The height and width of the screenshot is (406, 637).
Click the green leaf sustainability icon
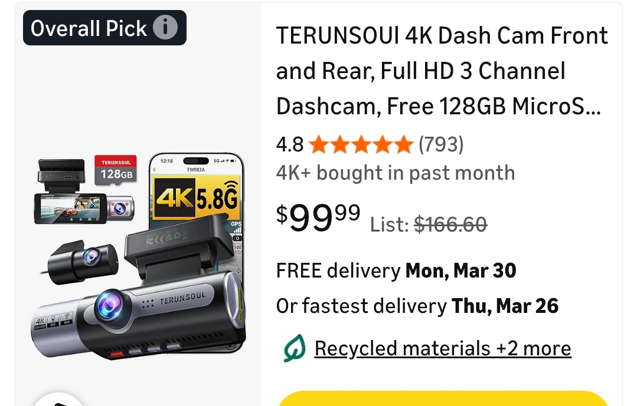coord(294,348)
